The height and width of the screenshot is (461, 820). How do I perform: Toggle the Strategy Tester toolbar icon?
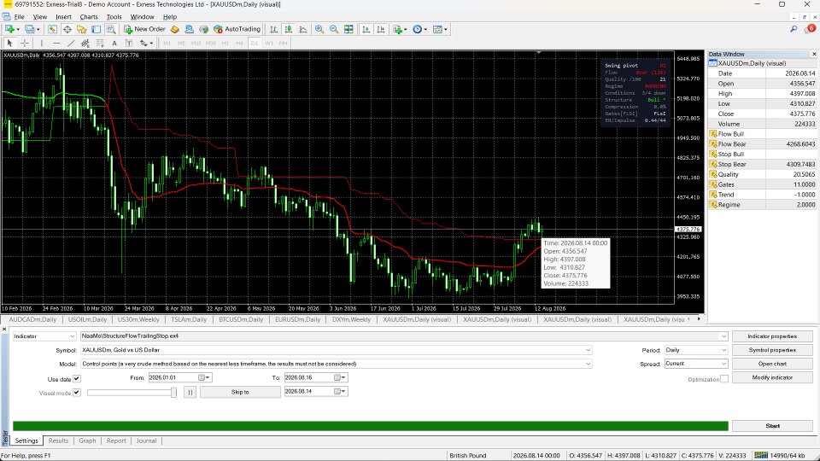click(x=111, y=29)
